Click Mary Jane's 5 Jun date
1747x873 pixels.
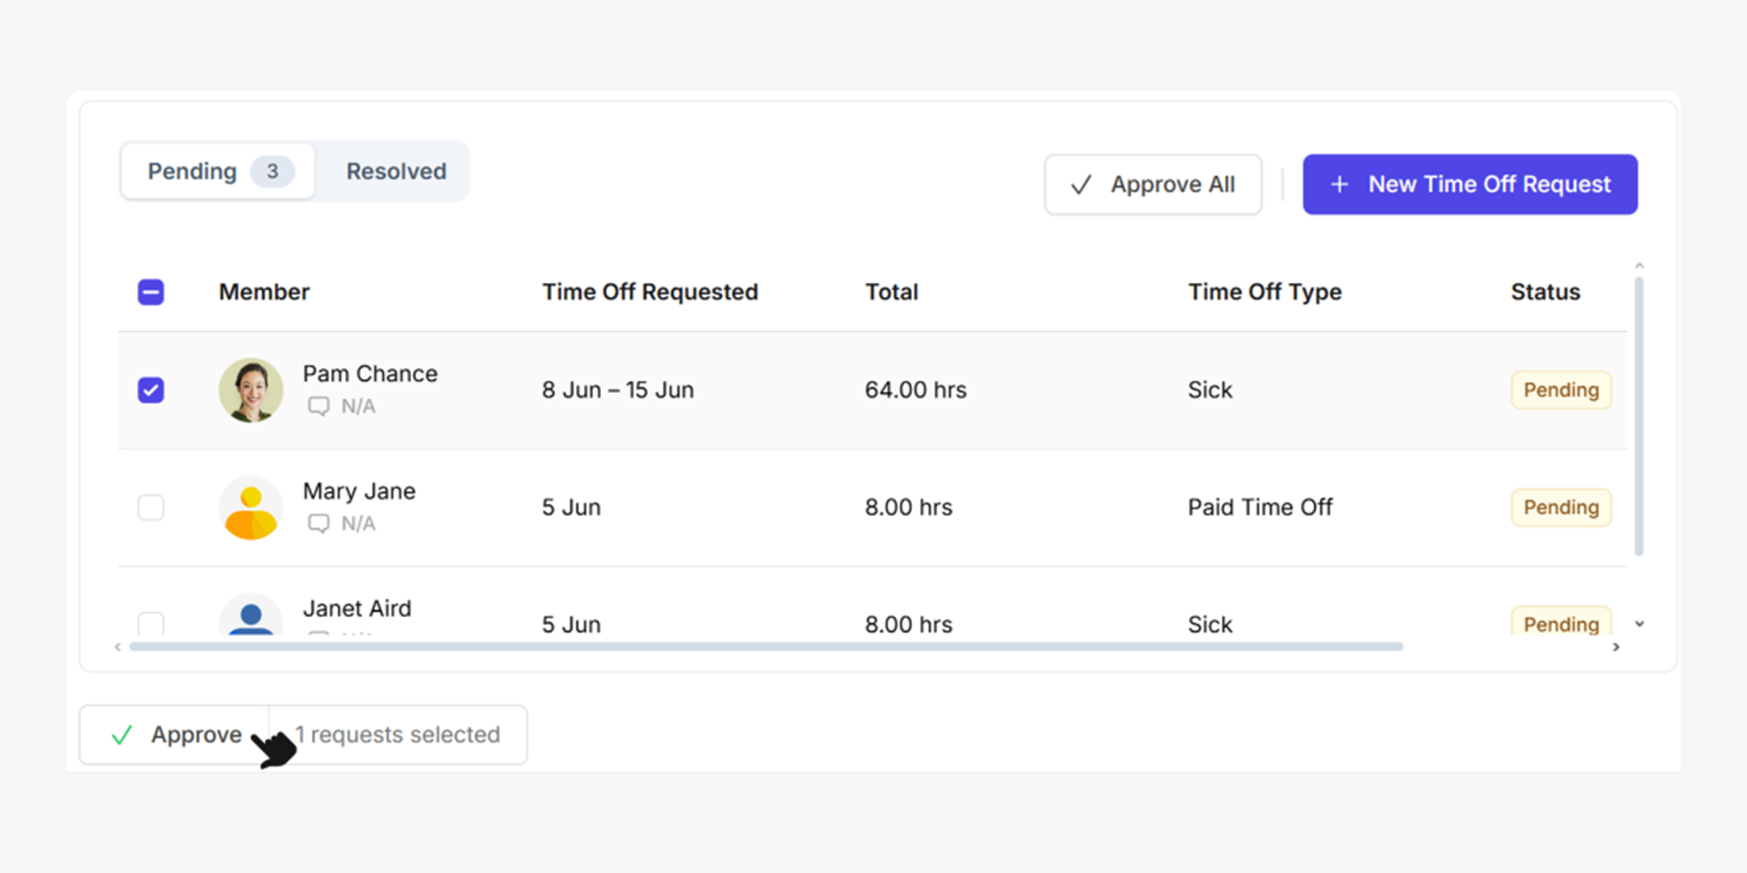571,507
